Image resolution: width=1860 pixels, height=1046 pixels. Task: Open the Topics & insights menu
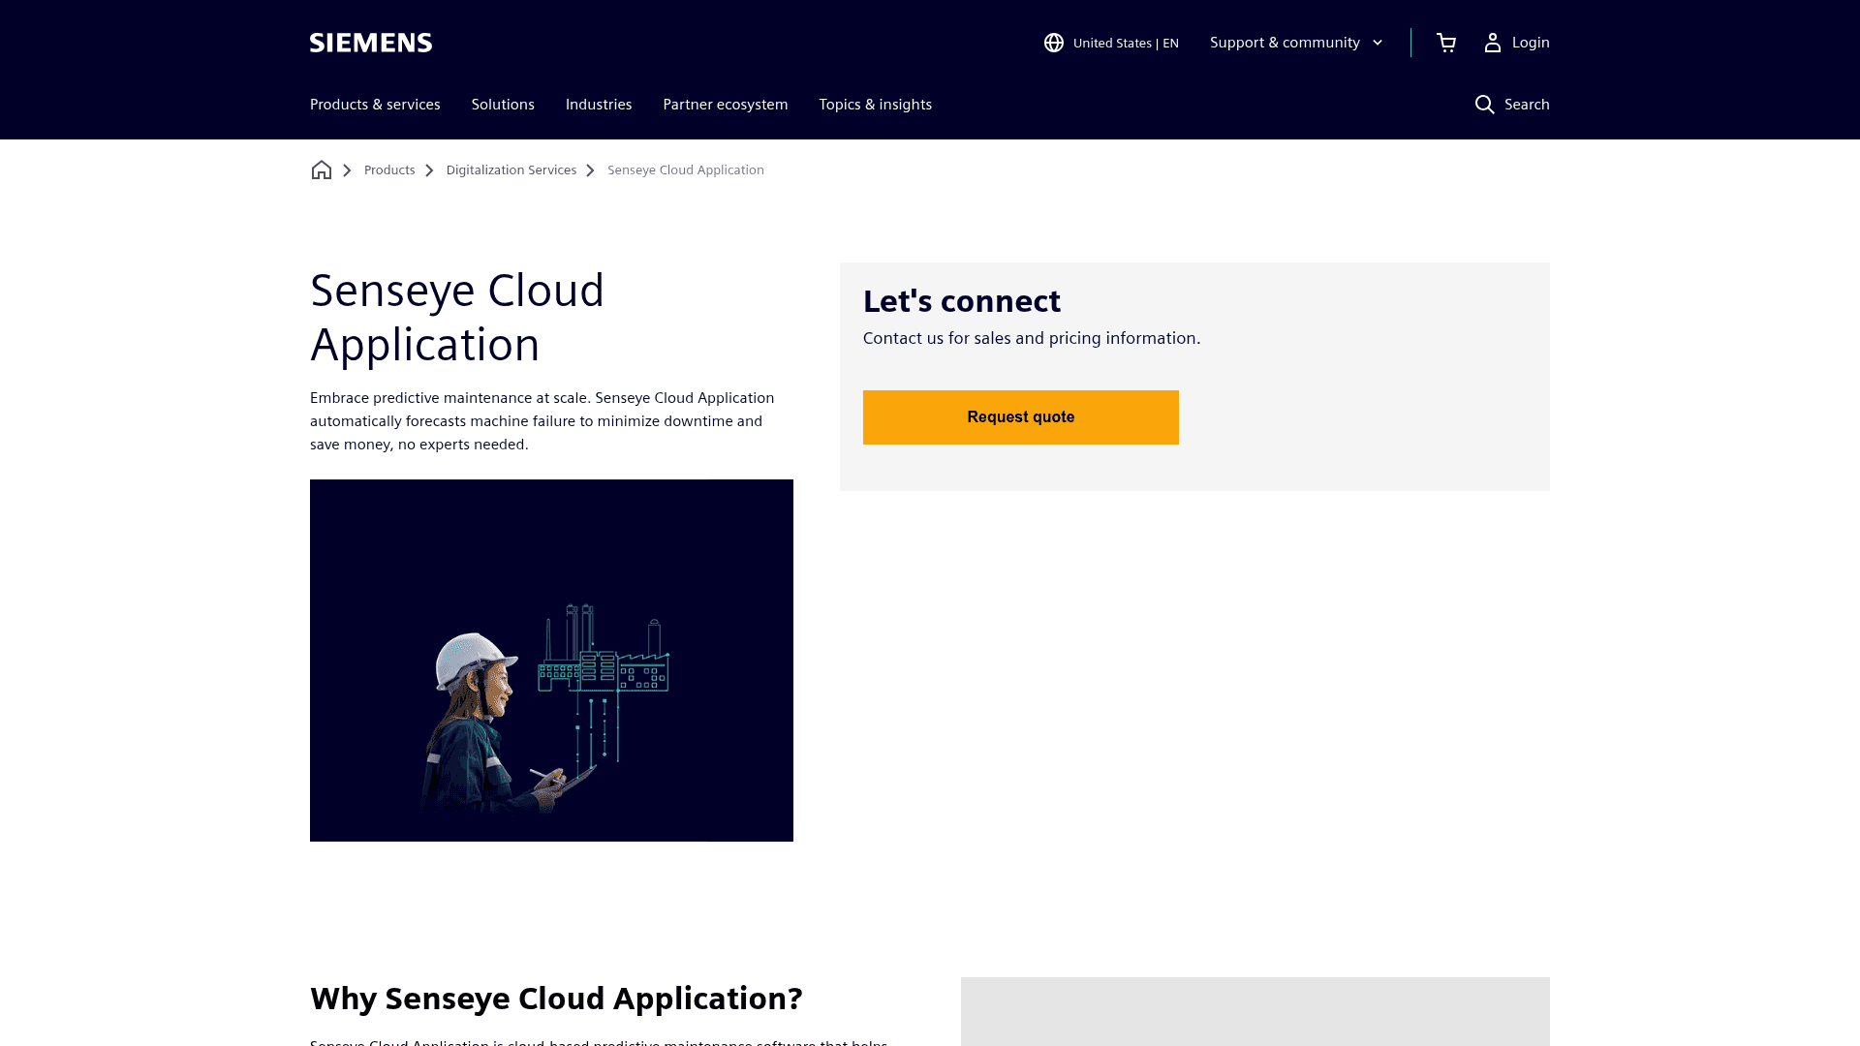click(x=876, y=105)
